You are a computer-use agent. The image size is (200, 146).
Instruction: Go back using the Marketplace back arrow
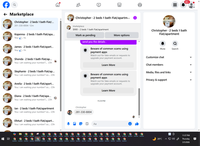5,14
